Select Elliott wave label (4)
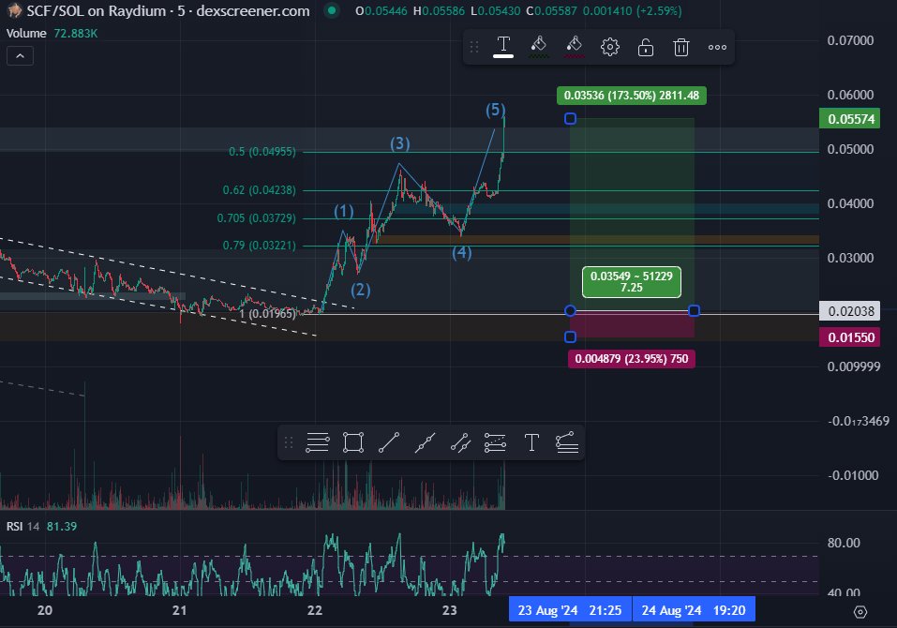The image size is (897, 628). pyautogui.click(x=462, y=252)
